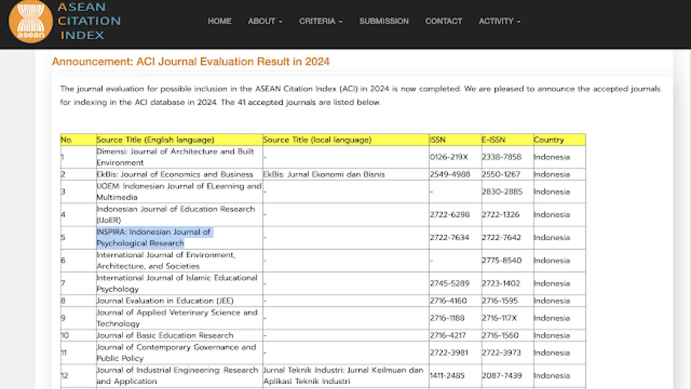This screenshot has width=691, height=389.
Task: Select 'Journal of Industrial Engineering: Research and Application'
Action: point(178,375)
